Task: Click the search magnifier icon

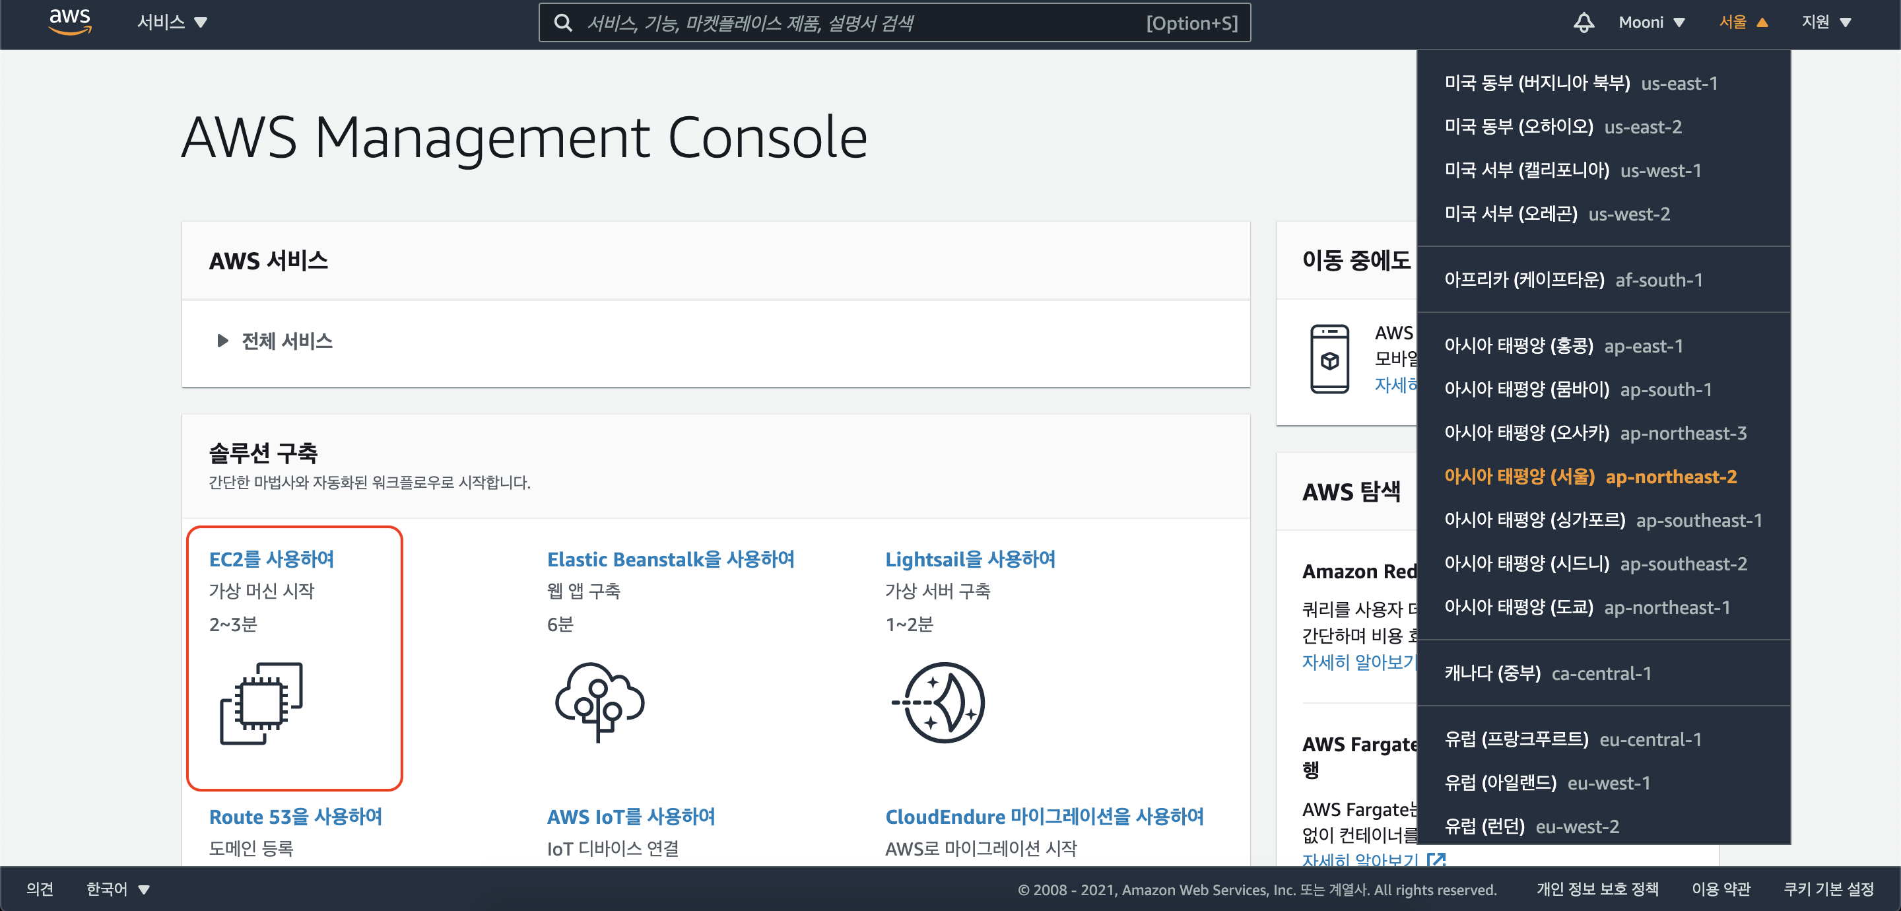Action: click(563, 23)
